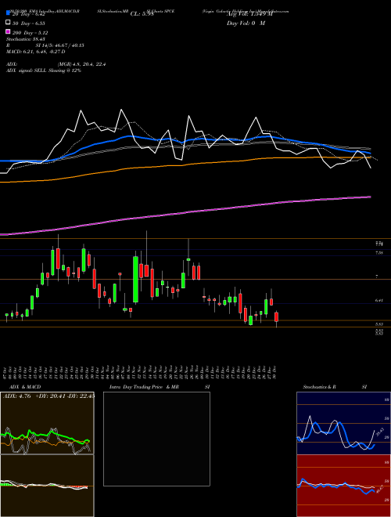Click the 'ADX & MACD' panel title
Screen dimensions: 391x517
coord(25,387)
